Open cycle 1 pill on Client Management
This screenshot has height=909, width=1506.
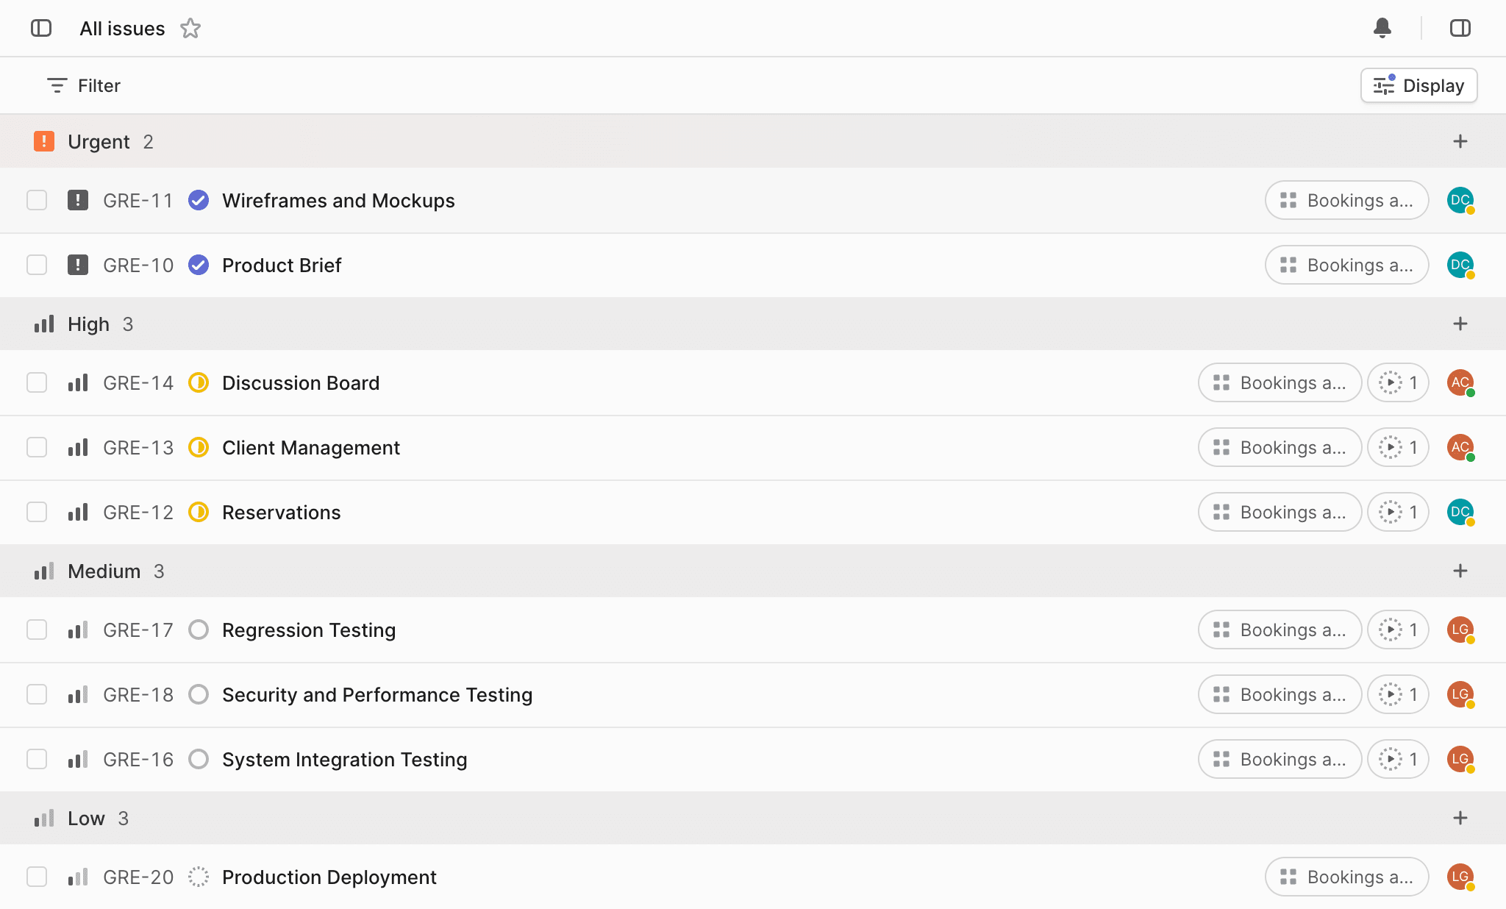pyautogui.click(x=1398, y=447)
